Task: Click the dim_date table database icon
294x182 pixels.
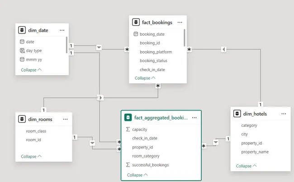Action: [x=22, y=30]
